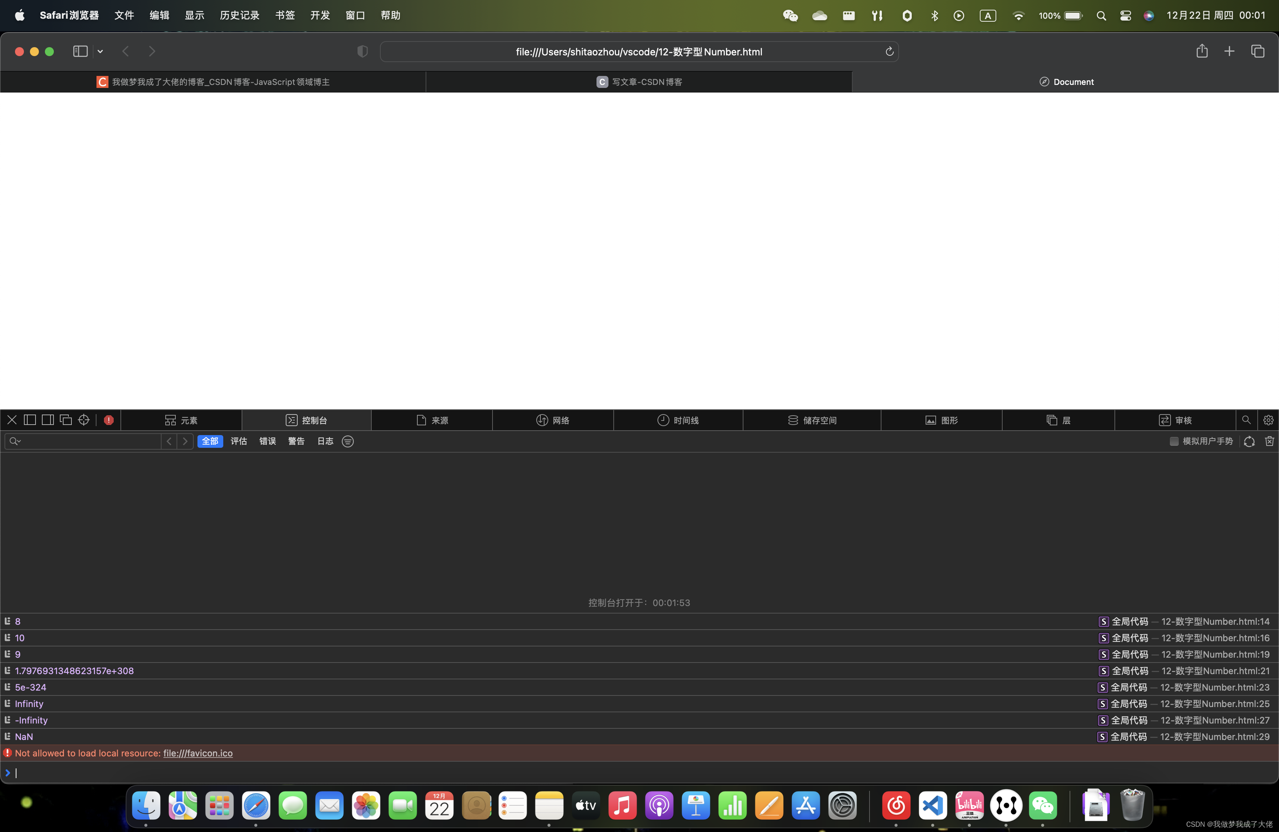The width and height of the screenshot is (1279, 832).
Task: Open the 网络 (Network) tab
Action: (553, 420)
